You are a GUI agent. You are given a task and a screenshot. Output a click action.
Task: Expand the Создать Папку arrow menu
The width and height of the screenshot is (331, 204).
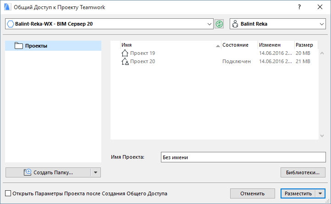95,172
